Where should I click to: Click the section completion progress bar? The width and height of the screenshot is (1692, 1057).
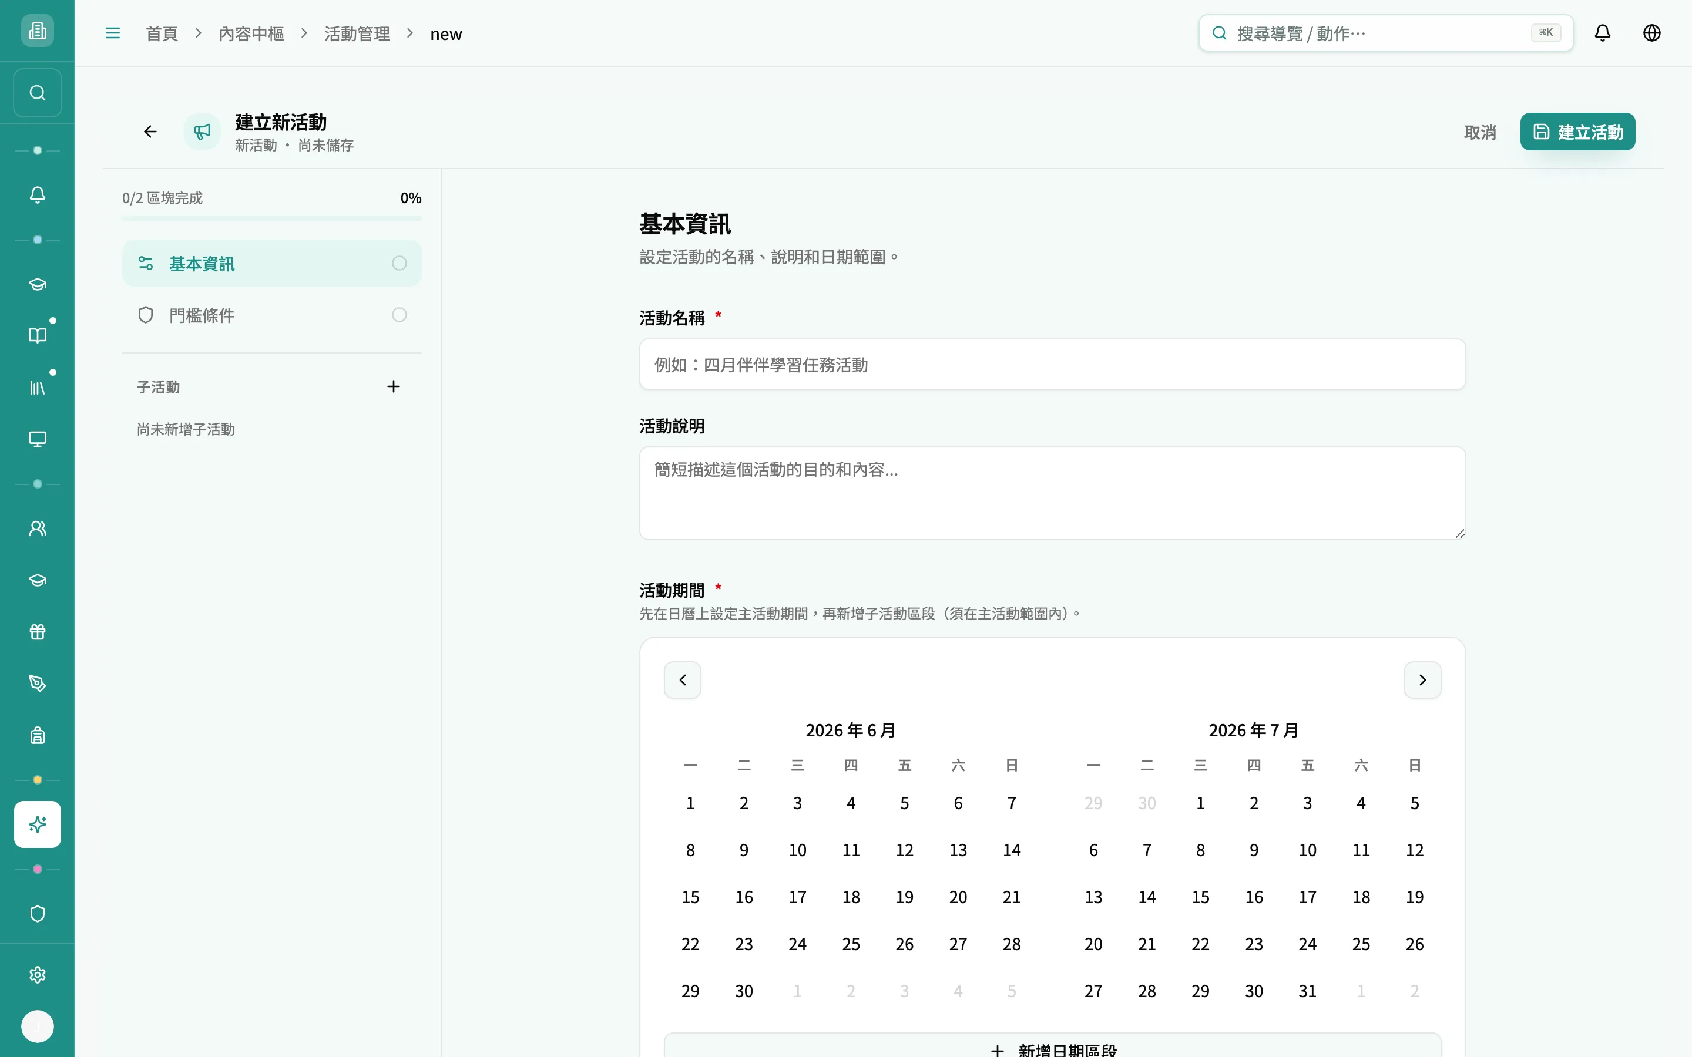pos(272,219)
